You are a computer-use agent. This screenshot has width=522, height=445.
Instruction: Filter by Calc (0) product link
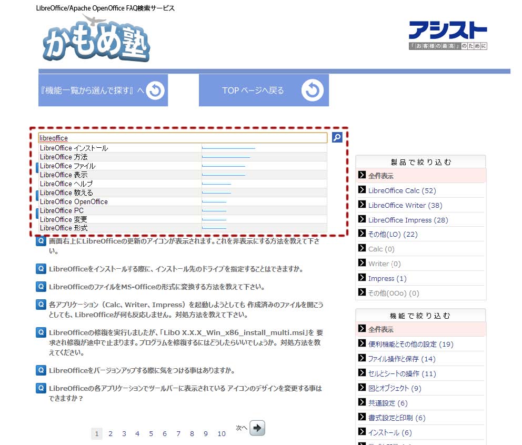[x=381, y=249]
